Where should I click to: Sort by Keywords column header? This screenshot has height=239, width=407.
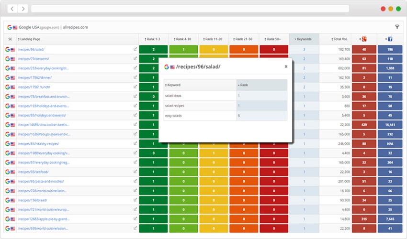(x=304, y=39)
